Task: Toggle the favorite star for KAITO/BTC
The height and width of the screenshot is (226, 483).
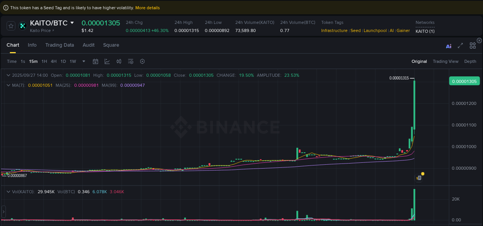Action: [11, 26]
